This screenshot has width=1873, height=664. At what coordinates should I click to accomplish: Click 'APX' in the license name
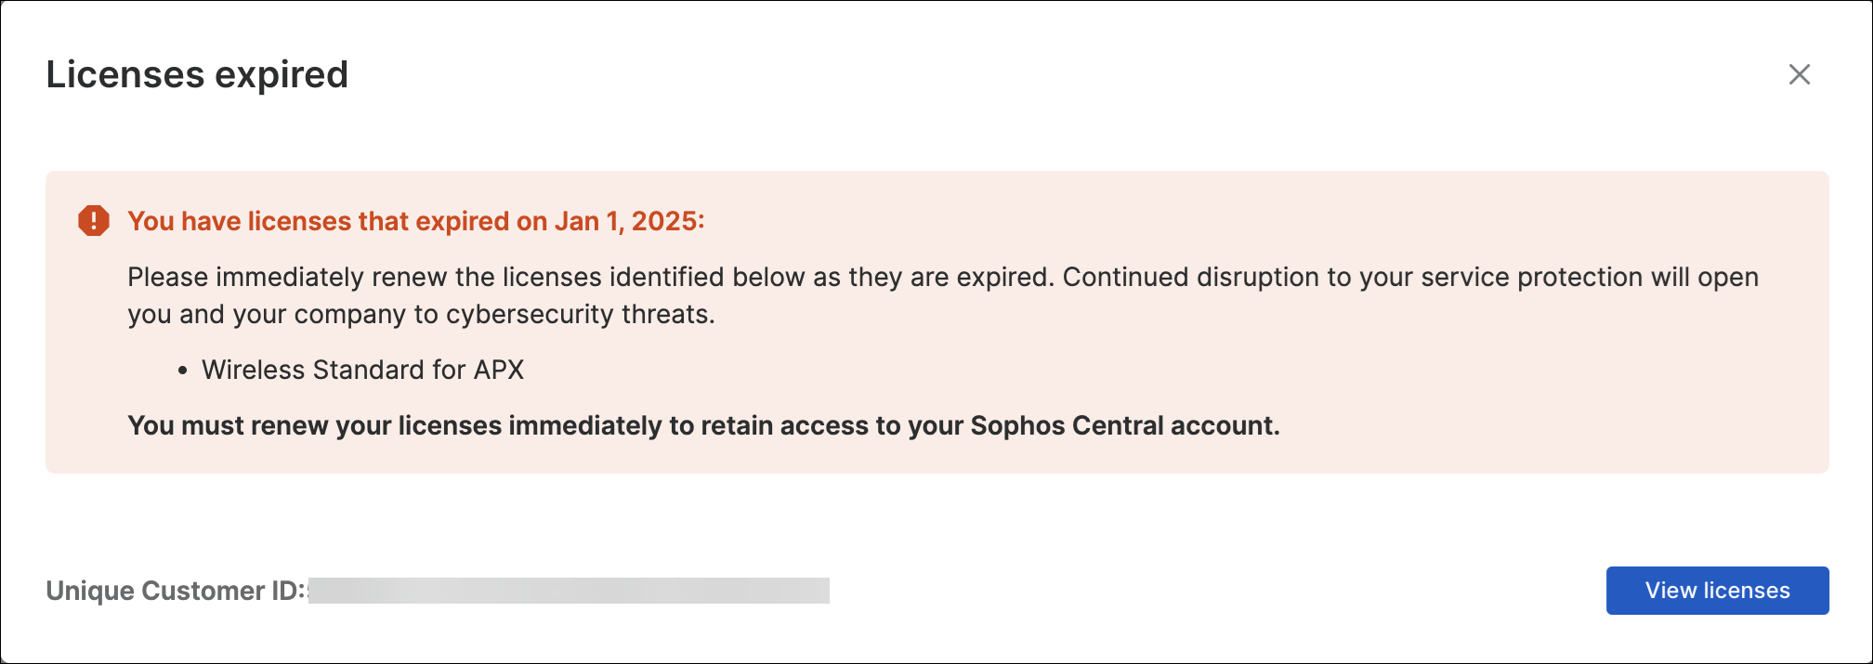(x=499, y=370)
